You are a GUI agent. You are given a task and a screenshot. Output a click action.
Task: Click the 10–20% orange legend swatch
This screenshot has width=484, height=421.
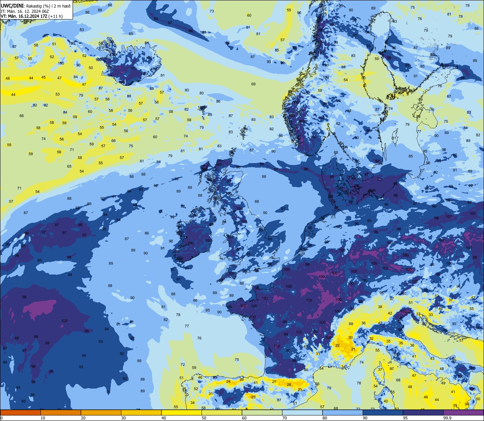[x=60, y=412]
